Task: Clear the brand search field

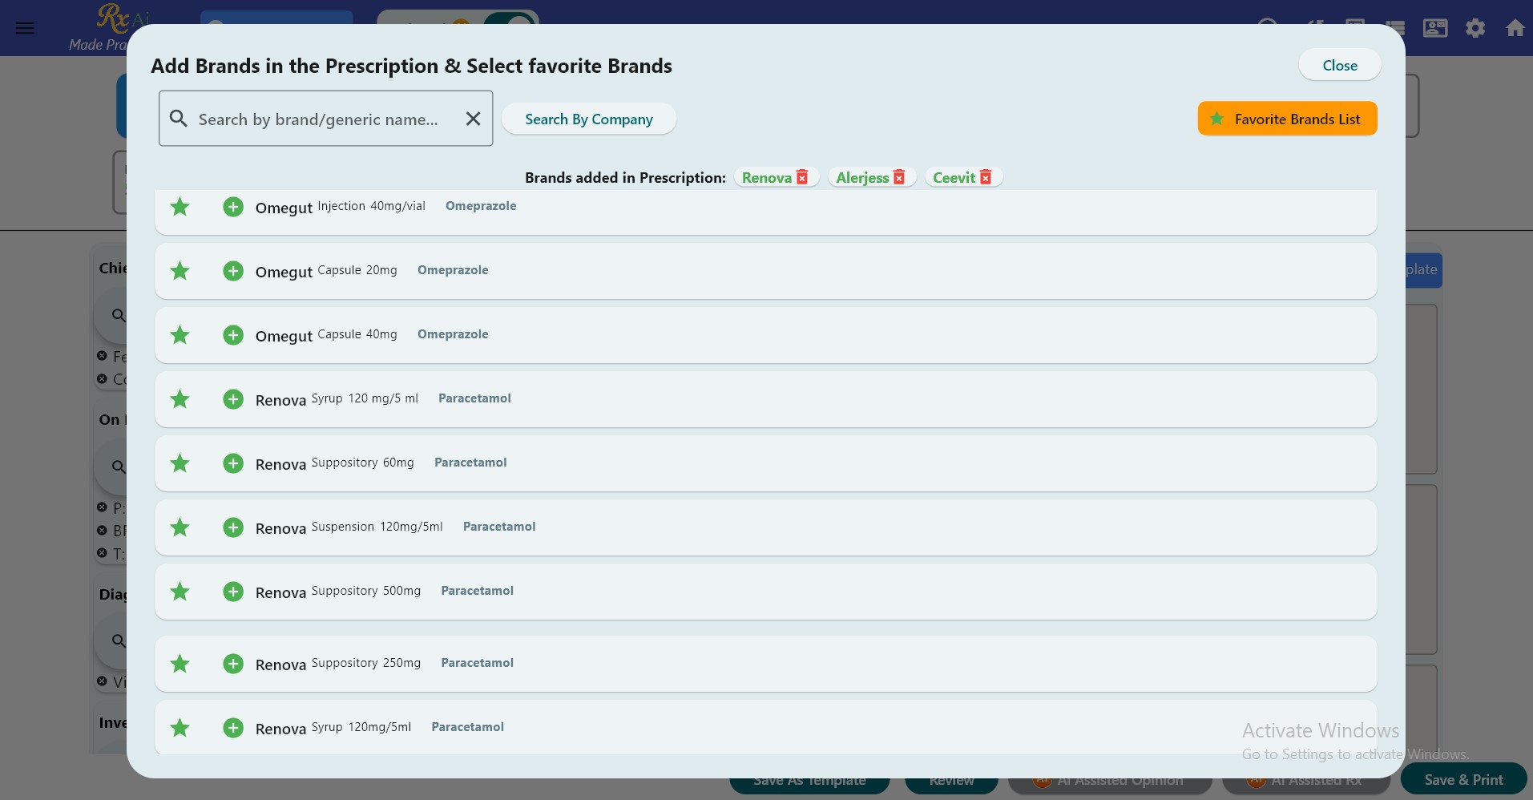Action: coord(473,119)
